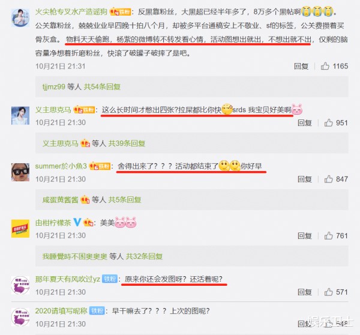The width and height of the screenshot is (360, 335).
Task: Like the comment with 951 likes
Action: (329, 122)
